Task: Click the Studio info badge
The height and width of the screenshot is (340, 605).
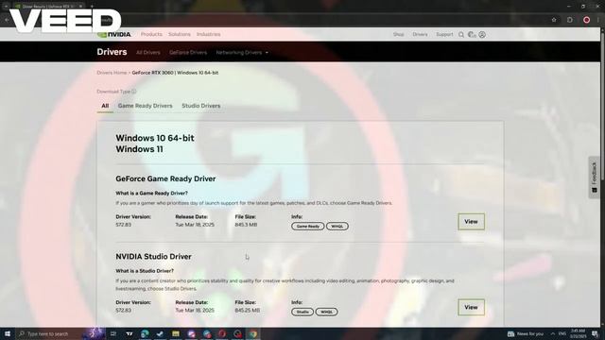Action: pyautogui.click(x=302, y=312)
